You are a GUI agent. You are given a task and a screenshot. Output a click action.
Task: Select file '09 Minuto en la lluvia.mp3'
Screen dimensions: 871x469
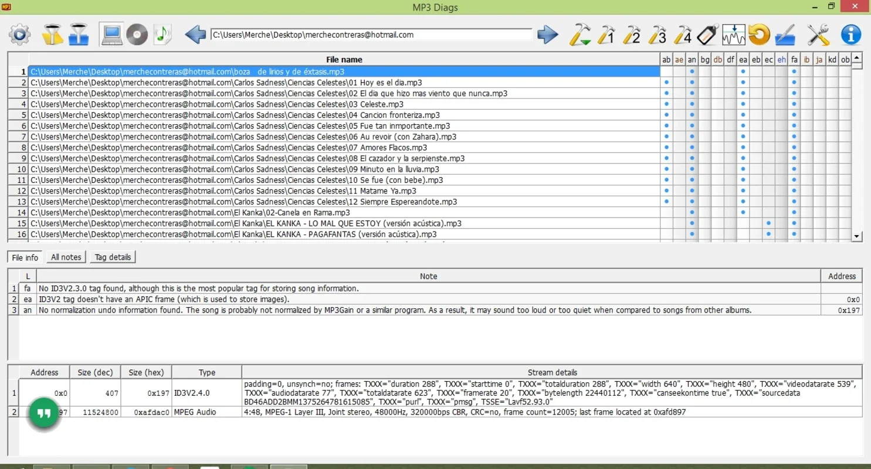[344, 169]
